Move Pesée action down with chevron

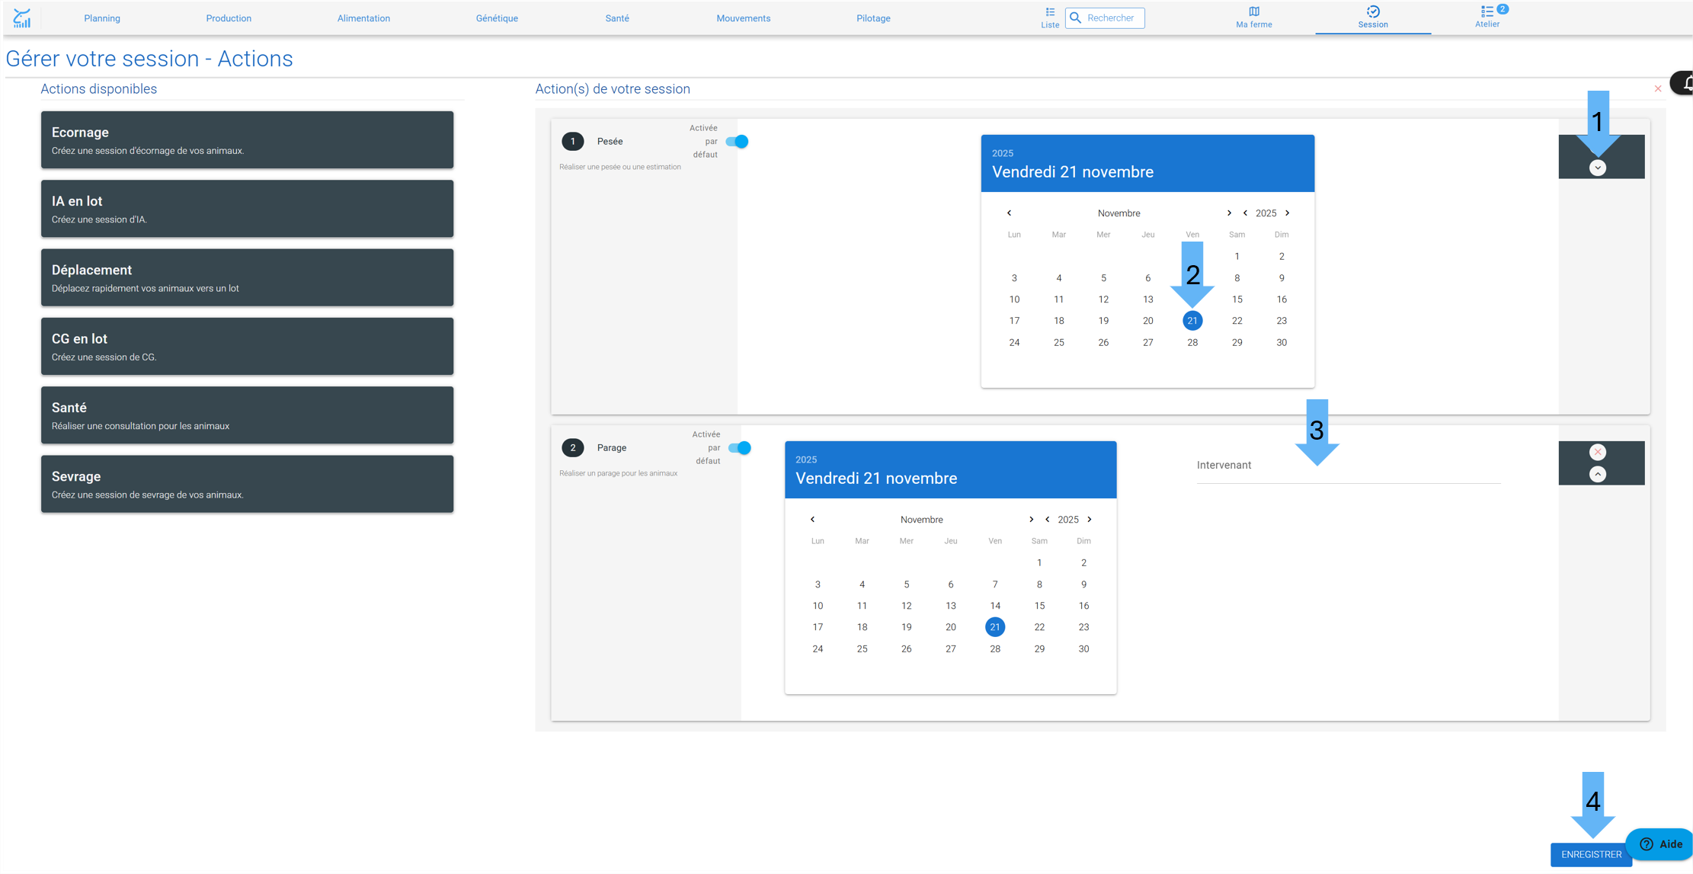click(x=1597, y=168)
